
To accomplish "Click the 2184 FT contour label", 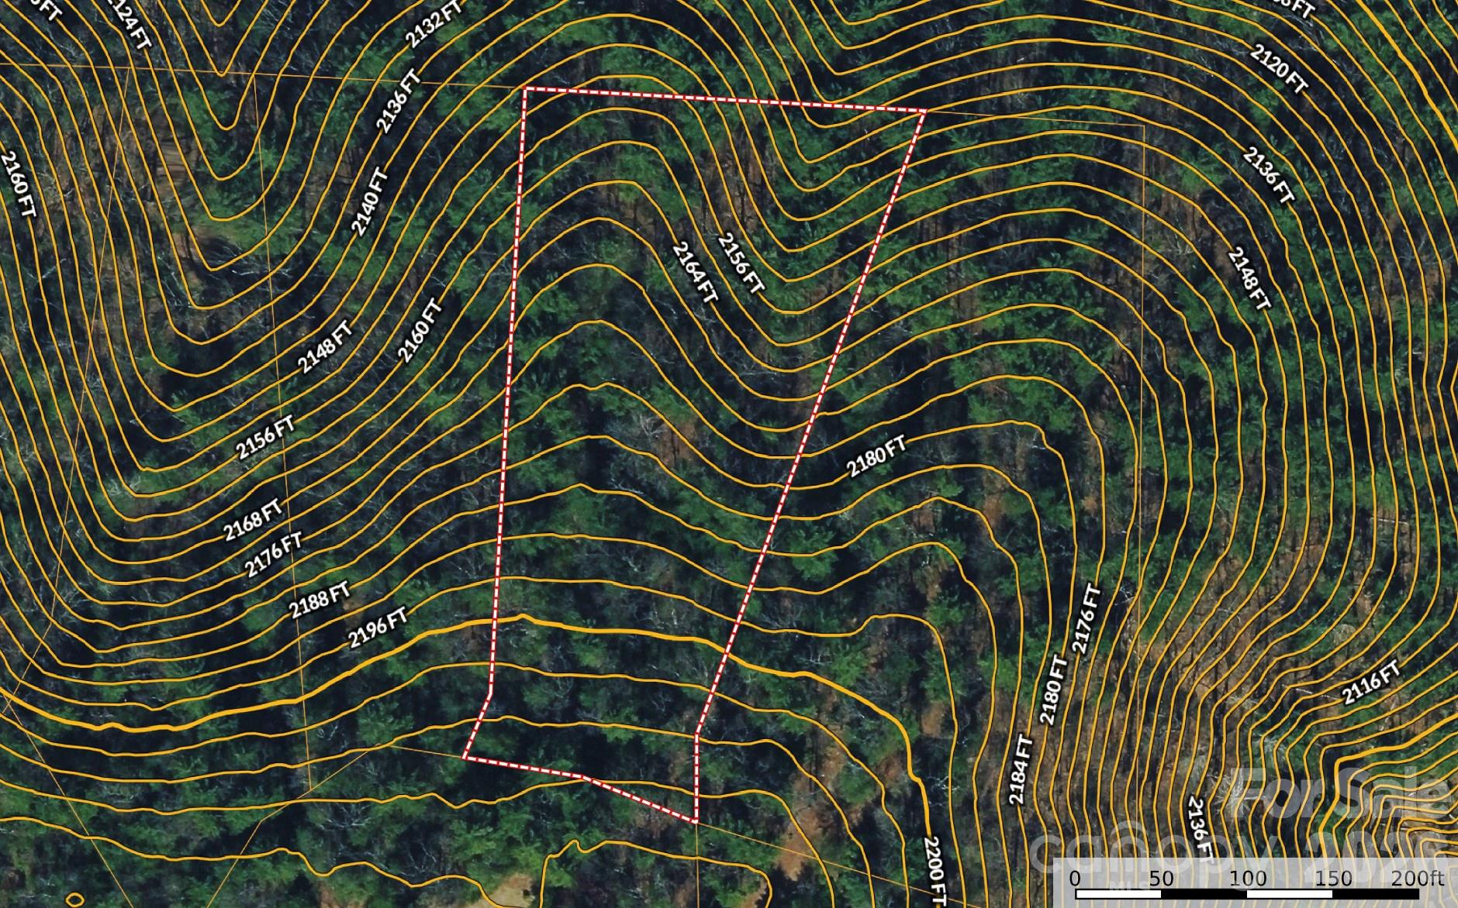I will coord(1021,770).
